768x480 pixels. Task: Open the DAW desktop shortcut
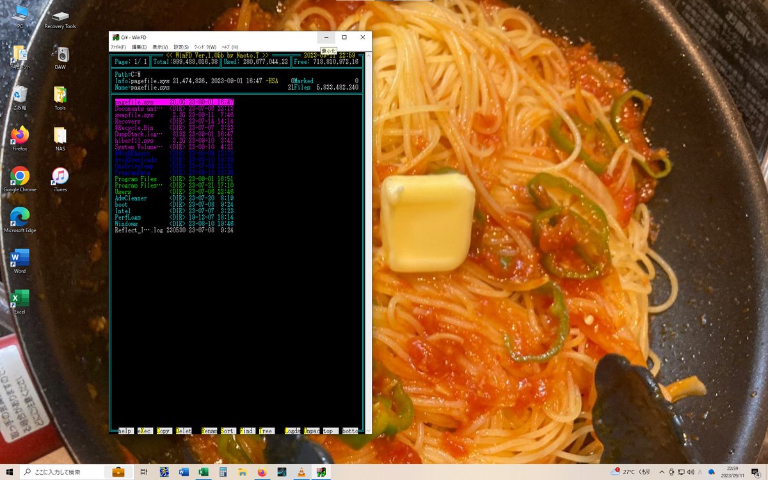point(60,58)
